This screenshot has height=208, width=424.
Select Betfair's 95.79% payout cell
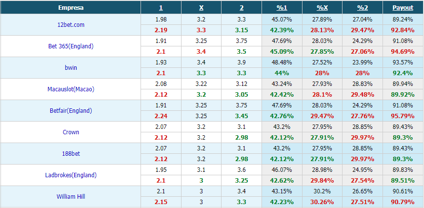(403, 116)
